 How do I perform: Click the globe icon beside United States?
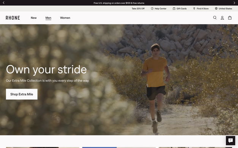click(216, 8)
